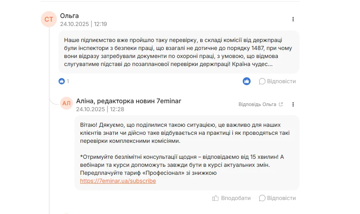
Task: Open the three-dot menu on Аліна's reply
Action: point(293,104)
